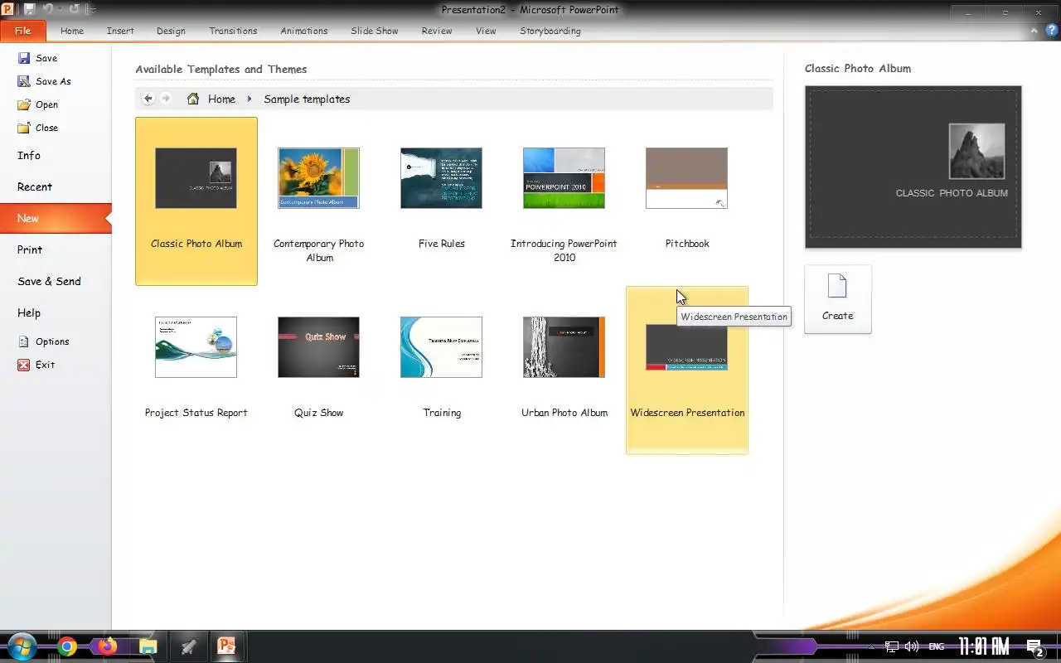The height and width of the screenshot is (663, 1061).
Task: Click the Home breadcrumb link
Action: click(x=221, y=99)
